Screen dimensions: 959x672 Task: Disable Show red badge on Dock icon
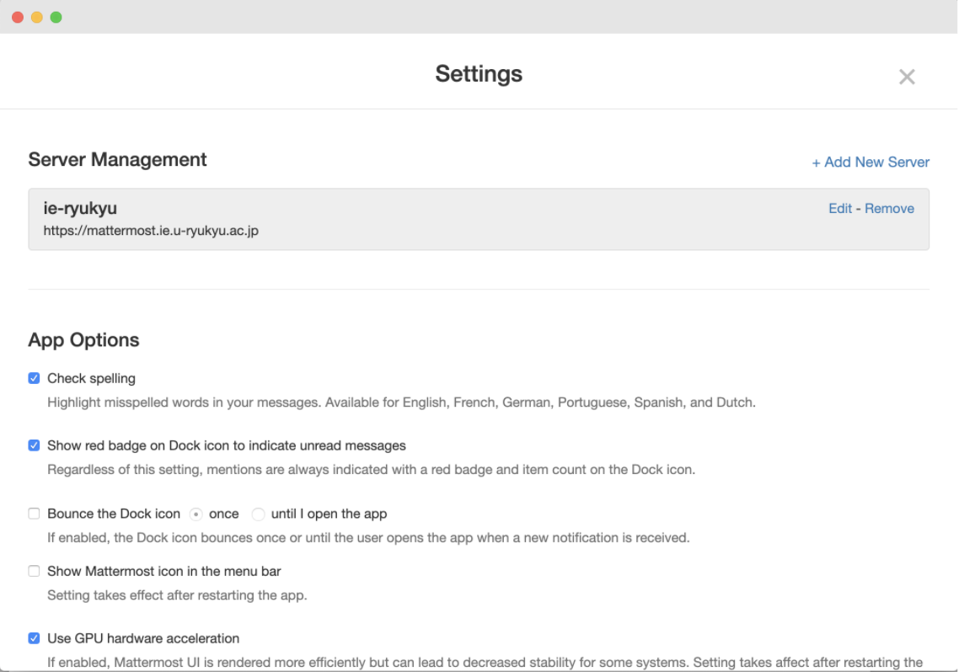(34, 445)
